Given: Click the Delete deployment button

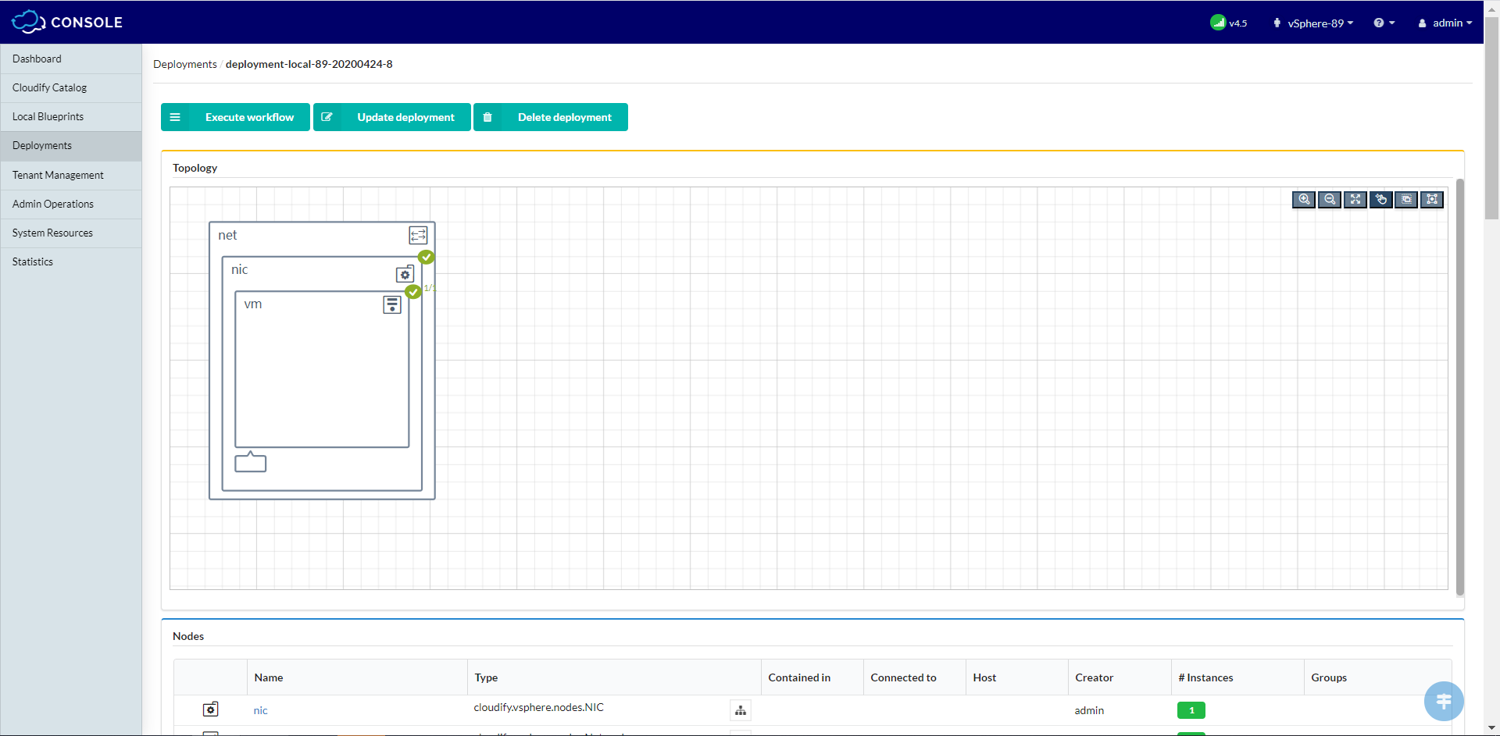Looking at the screenshot, I should [551, 117].
